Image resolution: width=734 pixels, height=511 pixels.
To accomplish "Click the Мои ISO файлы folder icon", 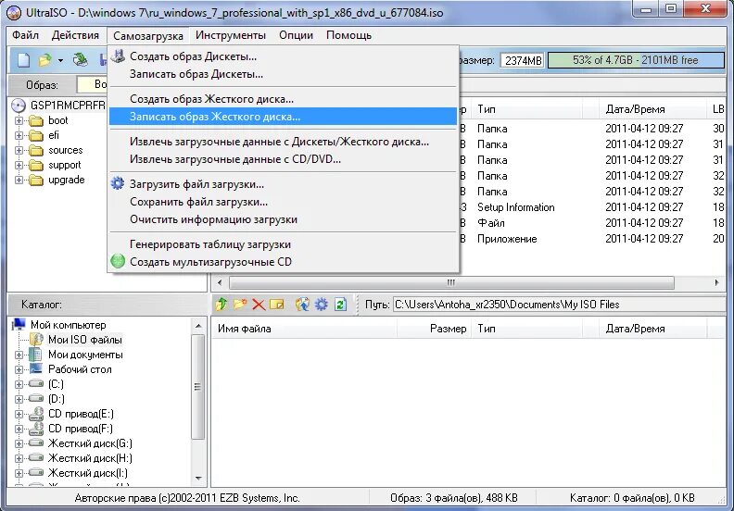I will (36, 339).
